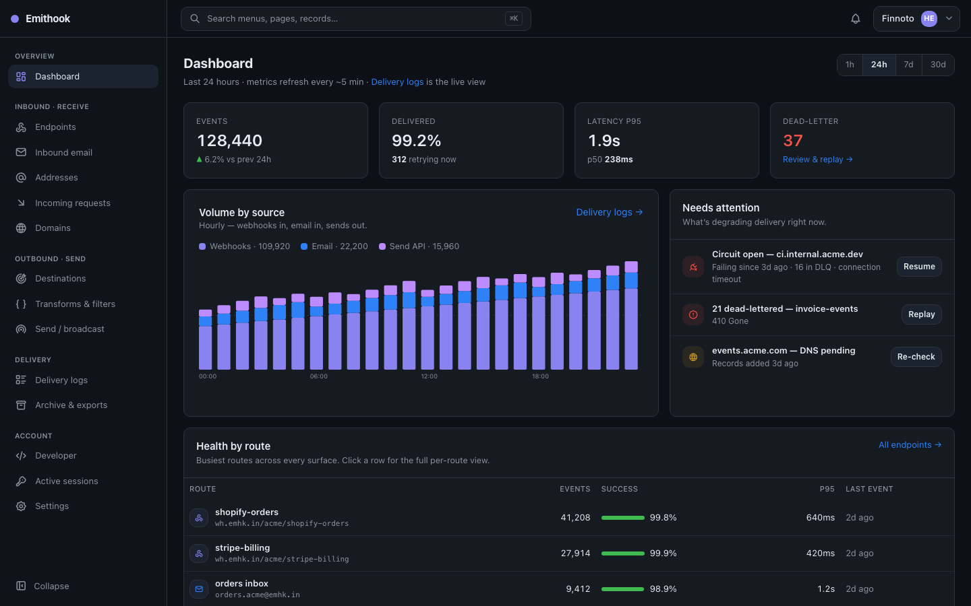Click the Archive & exports box icon

(21, 405)
